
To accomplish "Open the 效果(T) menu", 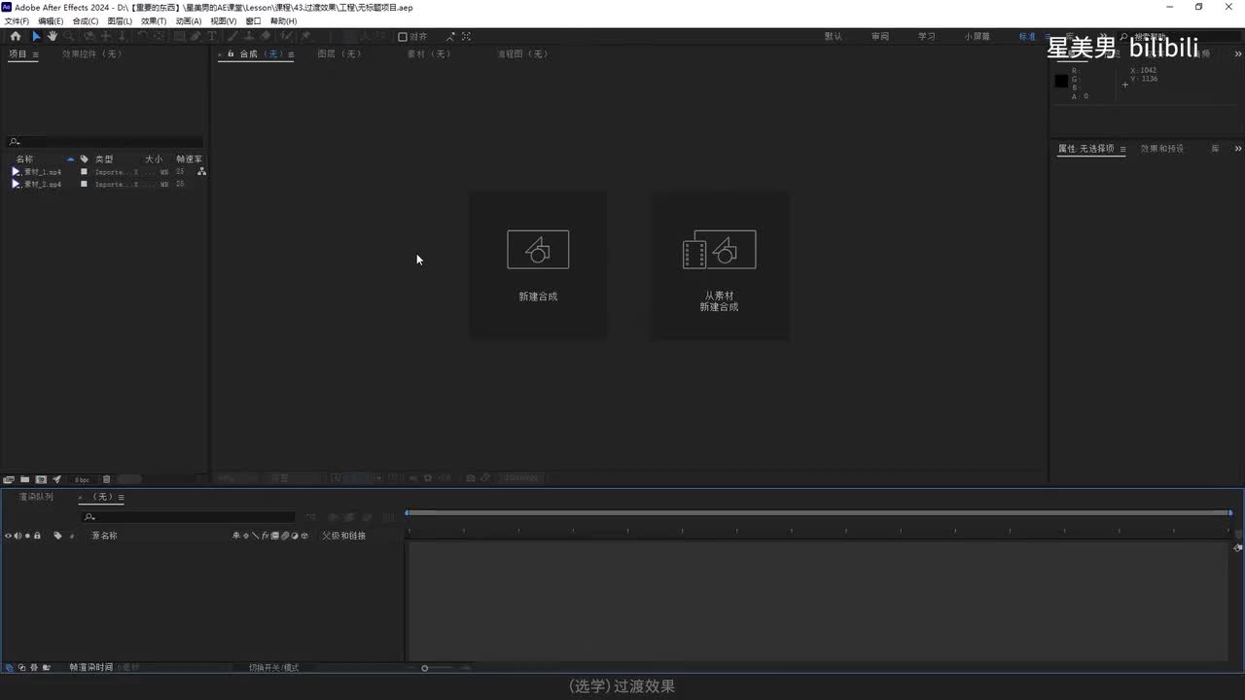I will pyautogui.click(x=154, y=20).
